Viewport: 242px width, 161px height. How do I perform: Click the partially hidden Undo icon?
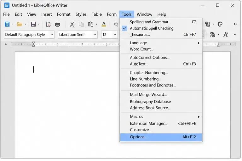tap(116, 24)
